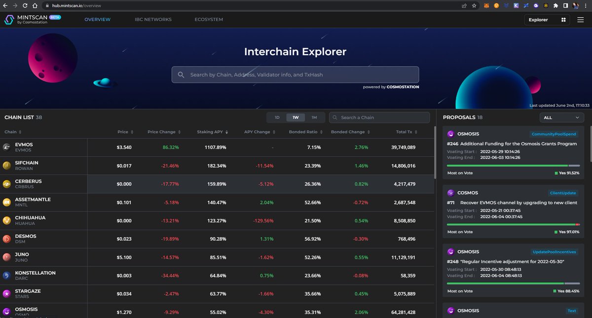592x318 pixels.
Task: Switch to the OVERVIEW tab
Action: click(98, 20)
